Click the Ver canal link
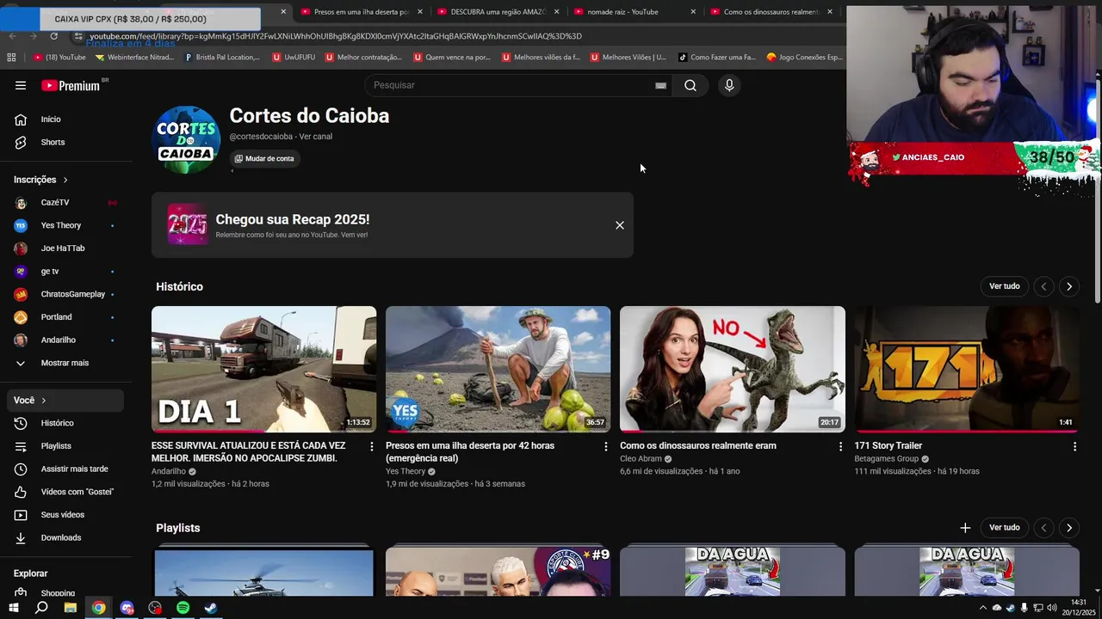The width and height of the screenshot is (1102, 619). [x=316, y=137]
